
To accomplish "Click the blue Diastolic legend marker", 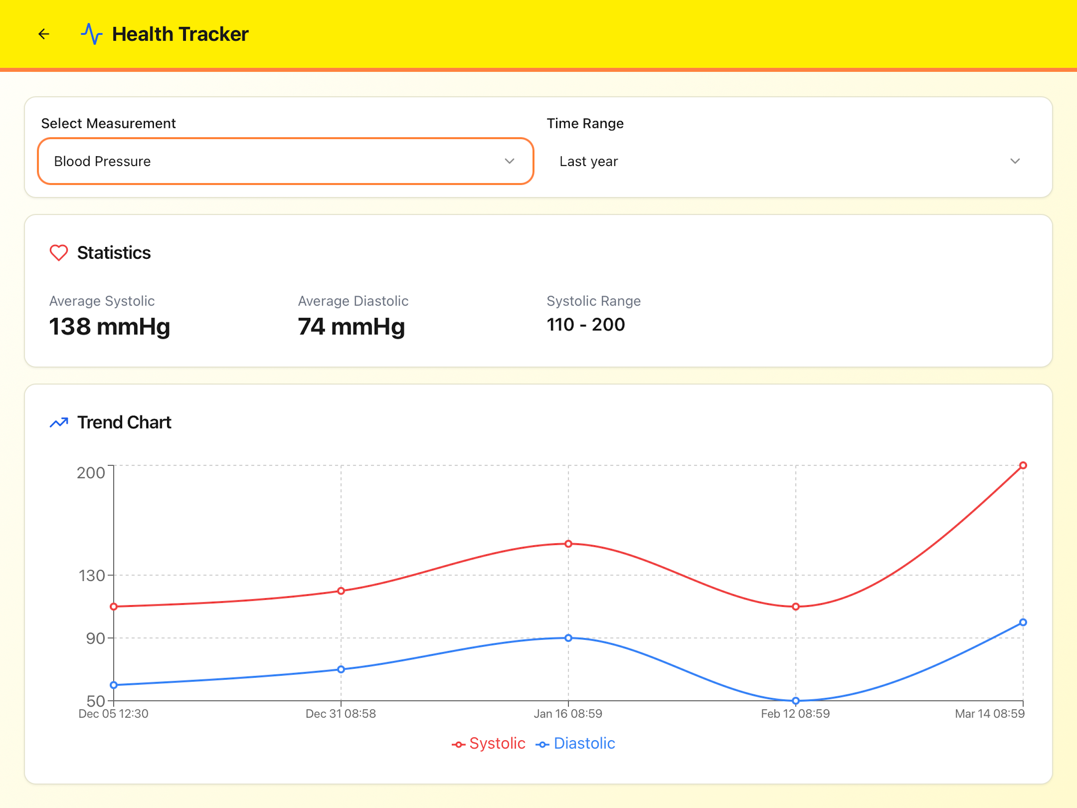I will [542, 745].
